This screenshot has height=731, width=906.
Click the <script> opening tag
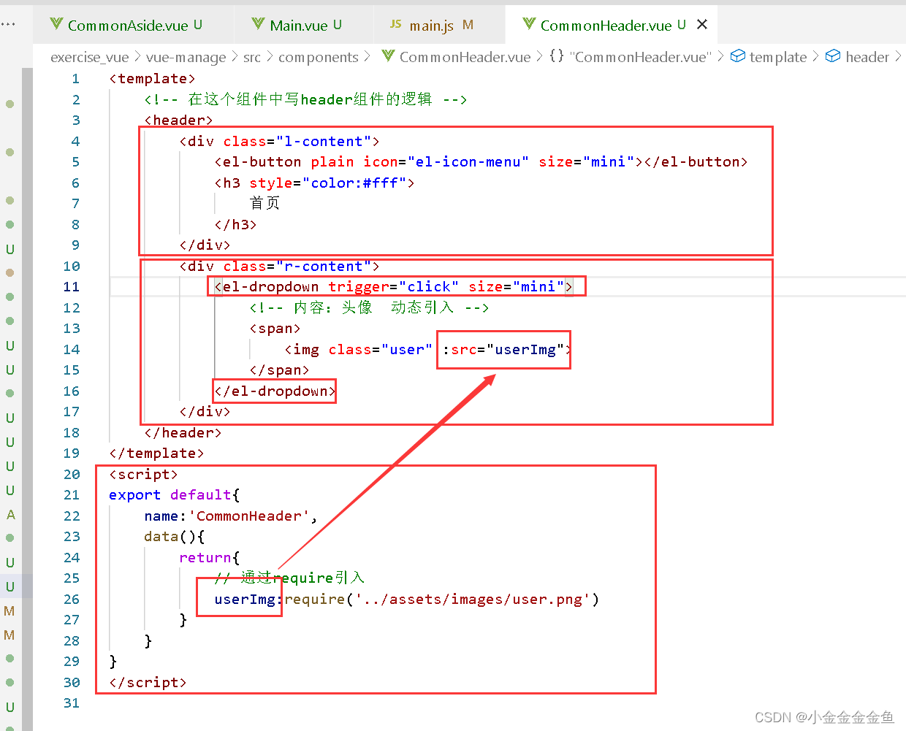tap(143, 475)
